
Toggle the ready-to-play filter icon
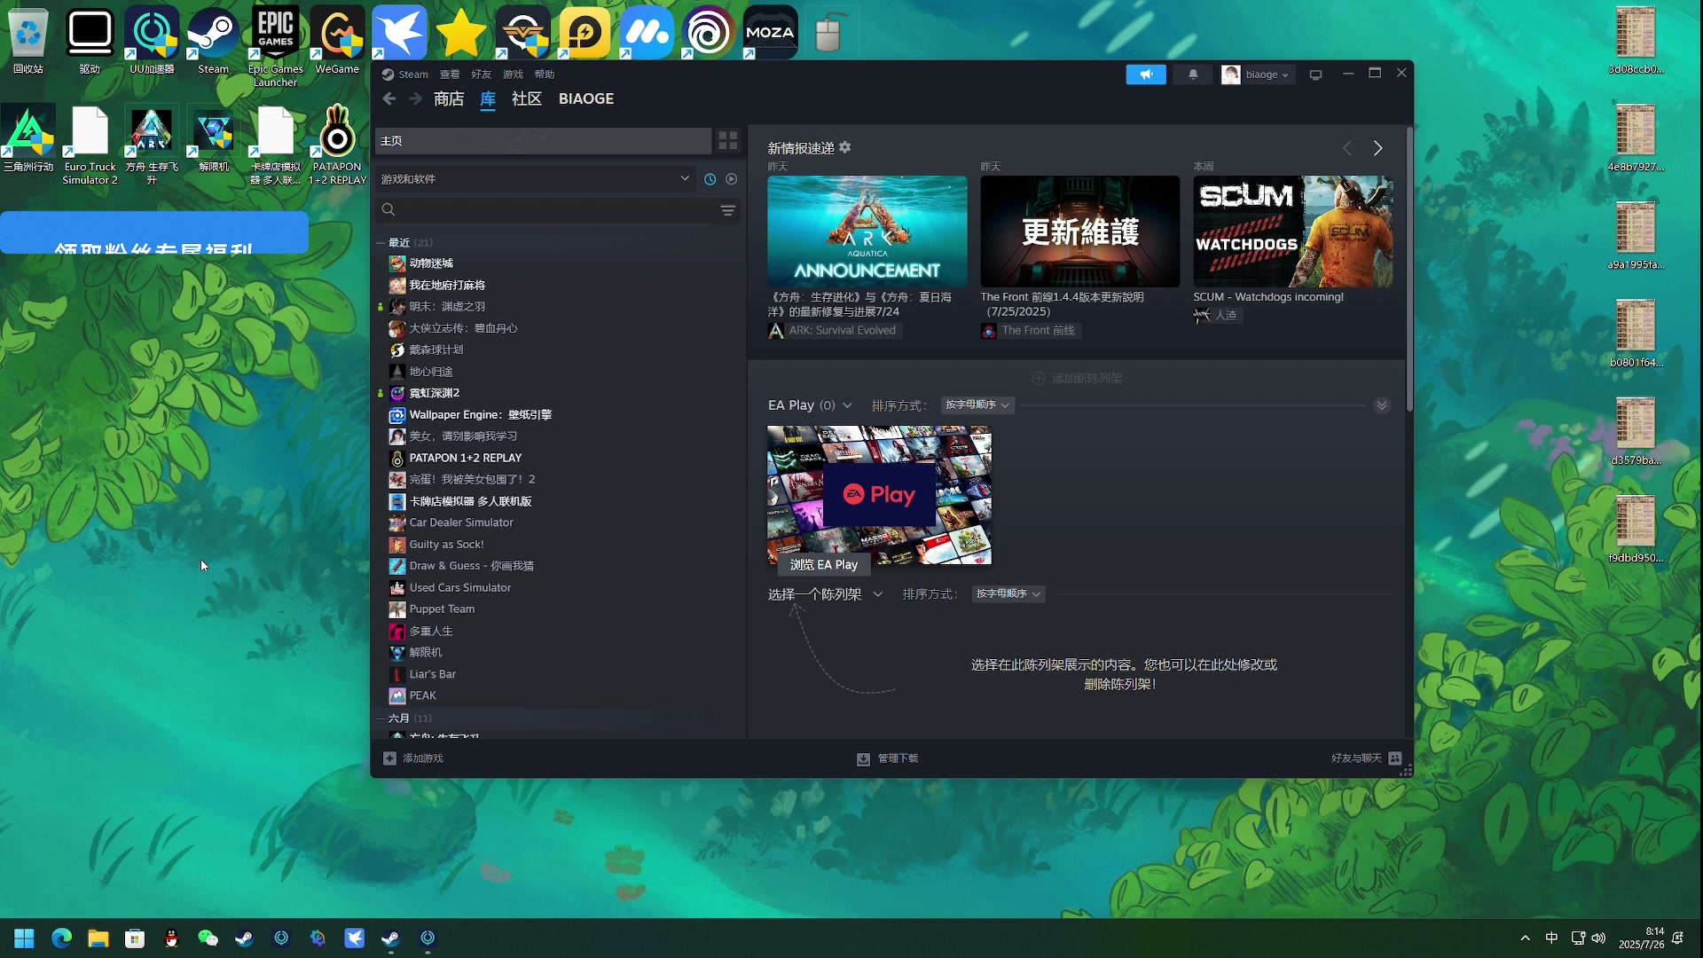(732, 179)
